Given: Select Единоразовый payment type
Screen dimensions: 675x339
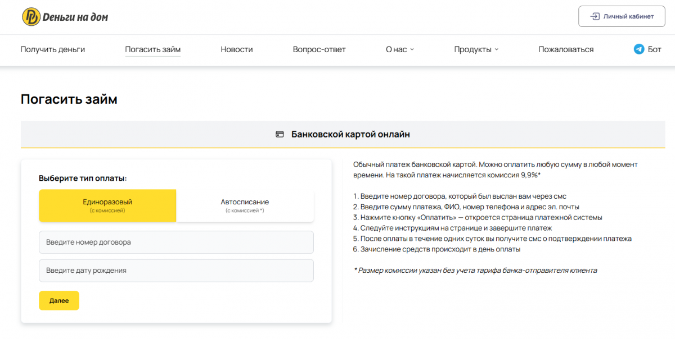Looking at the screenshot, I should pos(107,205).
